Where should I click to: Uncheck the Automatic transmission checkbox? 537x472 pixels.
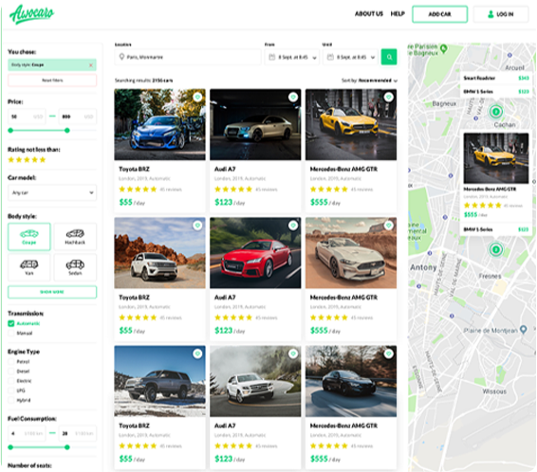[11, 323]
